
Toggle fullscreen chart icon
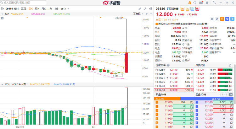(x=145, y=9)
